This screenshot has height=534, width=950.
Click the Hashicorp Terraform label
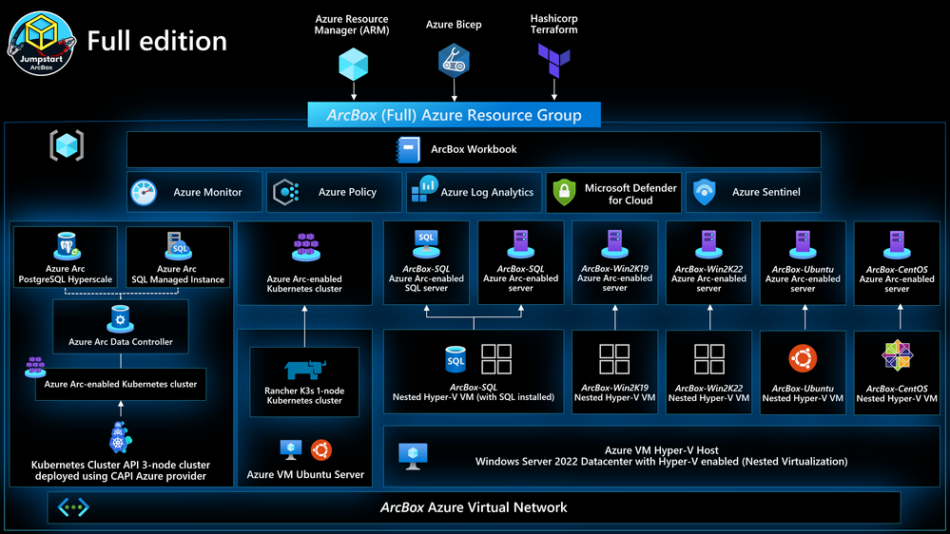pos(553,24)
